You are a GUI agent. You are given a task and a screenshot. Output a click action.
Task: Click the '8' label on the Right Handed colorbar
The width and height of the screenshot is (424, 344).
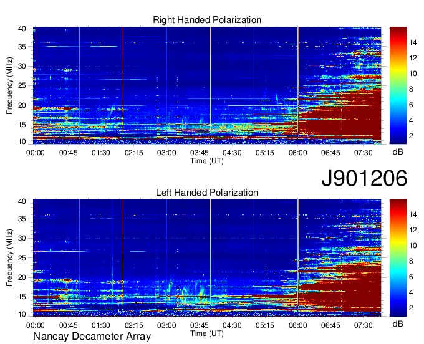point(411,89)
